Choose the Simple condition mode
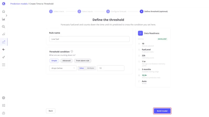209x117 pixels. tap(54, 61)
